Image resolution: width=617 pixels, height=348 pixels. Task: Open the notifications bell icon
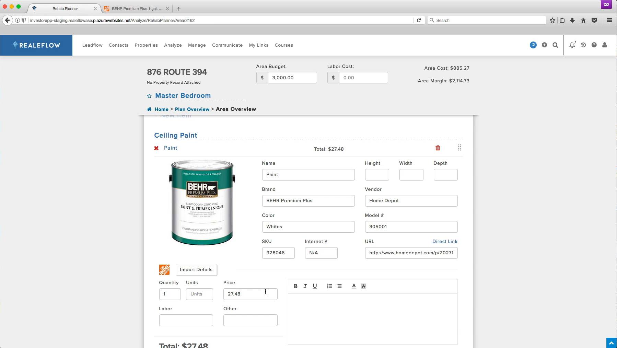572,45
